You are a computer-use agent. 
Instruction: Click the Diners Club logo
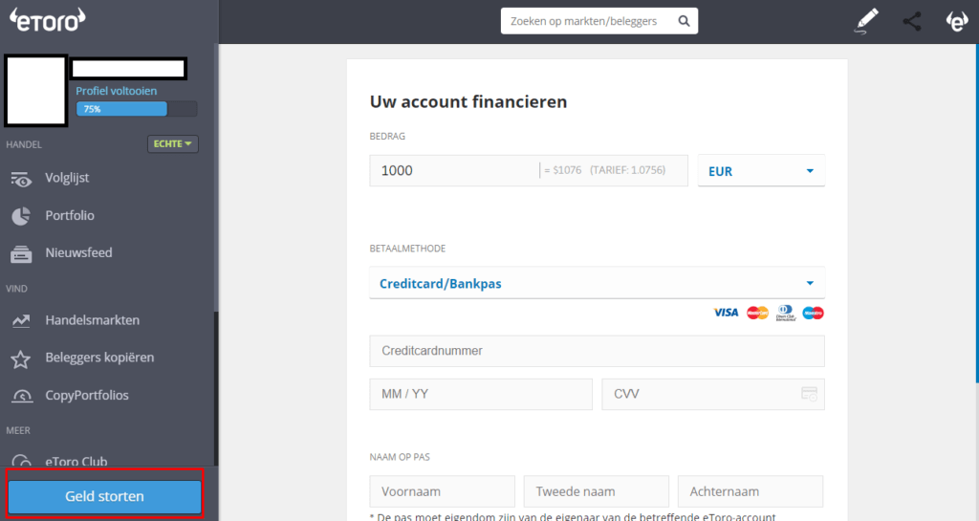tap(786, 313)
